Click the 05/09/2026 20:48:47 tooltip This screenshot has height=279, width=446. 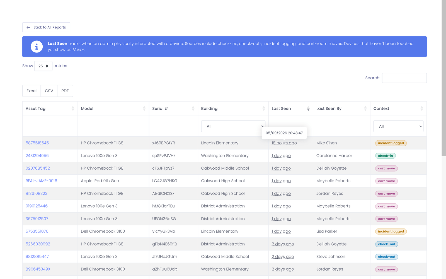click(284, 133)
